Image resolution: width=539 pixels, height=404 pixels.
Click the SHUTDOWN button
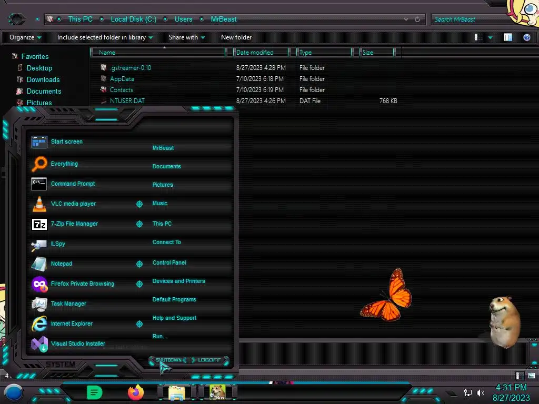coord(168,360)
